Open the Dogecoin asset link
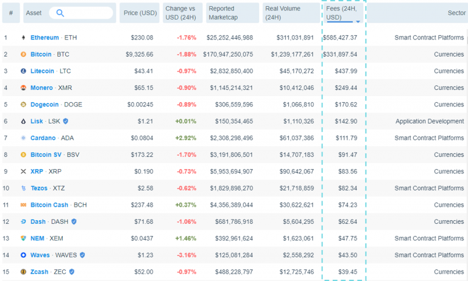 coord(44,104)
